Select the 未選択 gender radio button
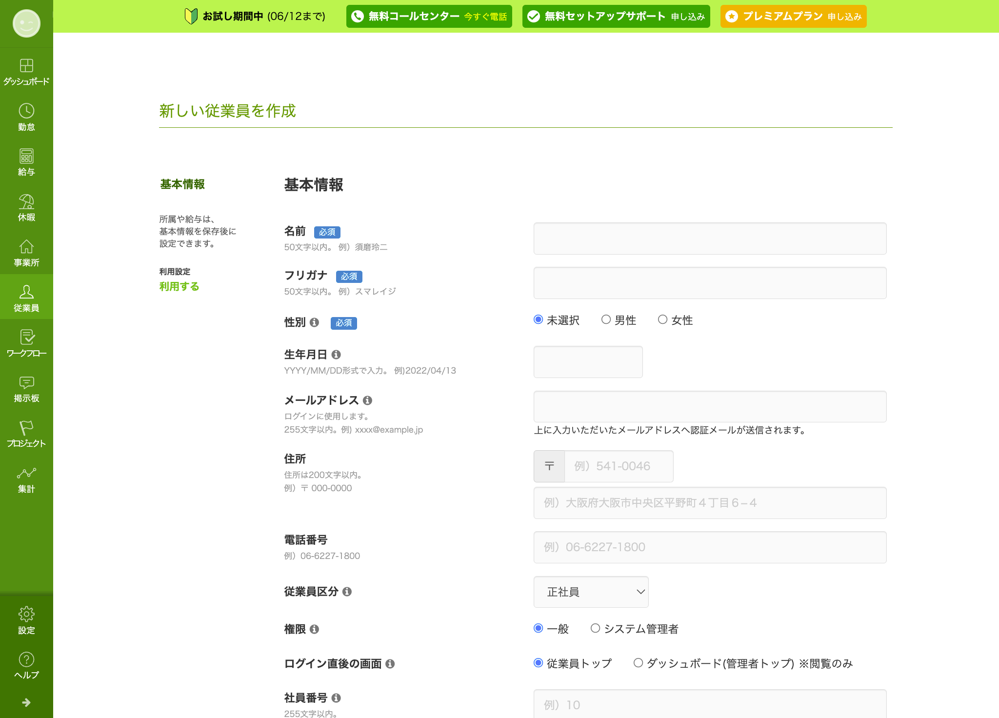 [x=539, y=319]
